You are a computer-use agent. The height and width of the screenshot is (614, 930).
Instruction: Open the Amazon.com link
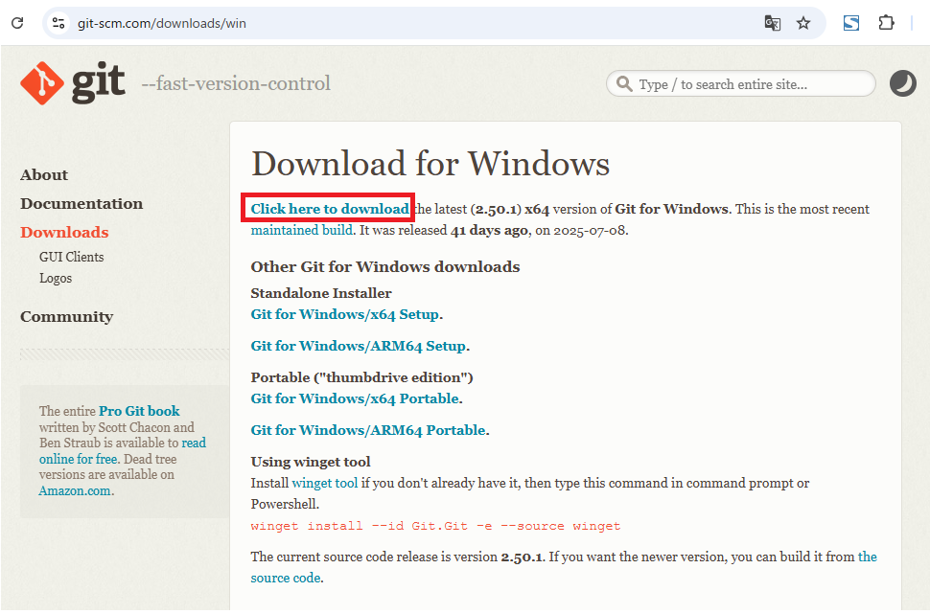(x=75, y=490)
